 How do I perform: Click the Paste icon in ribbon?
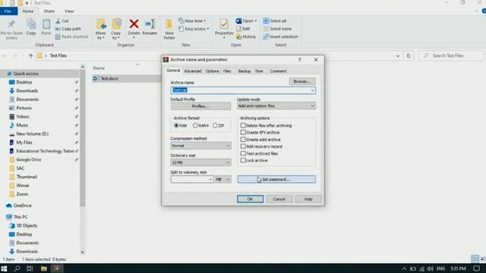pos(46,24)
